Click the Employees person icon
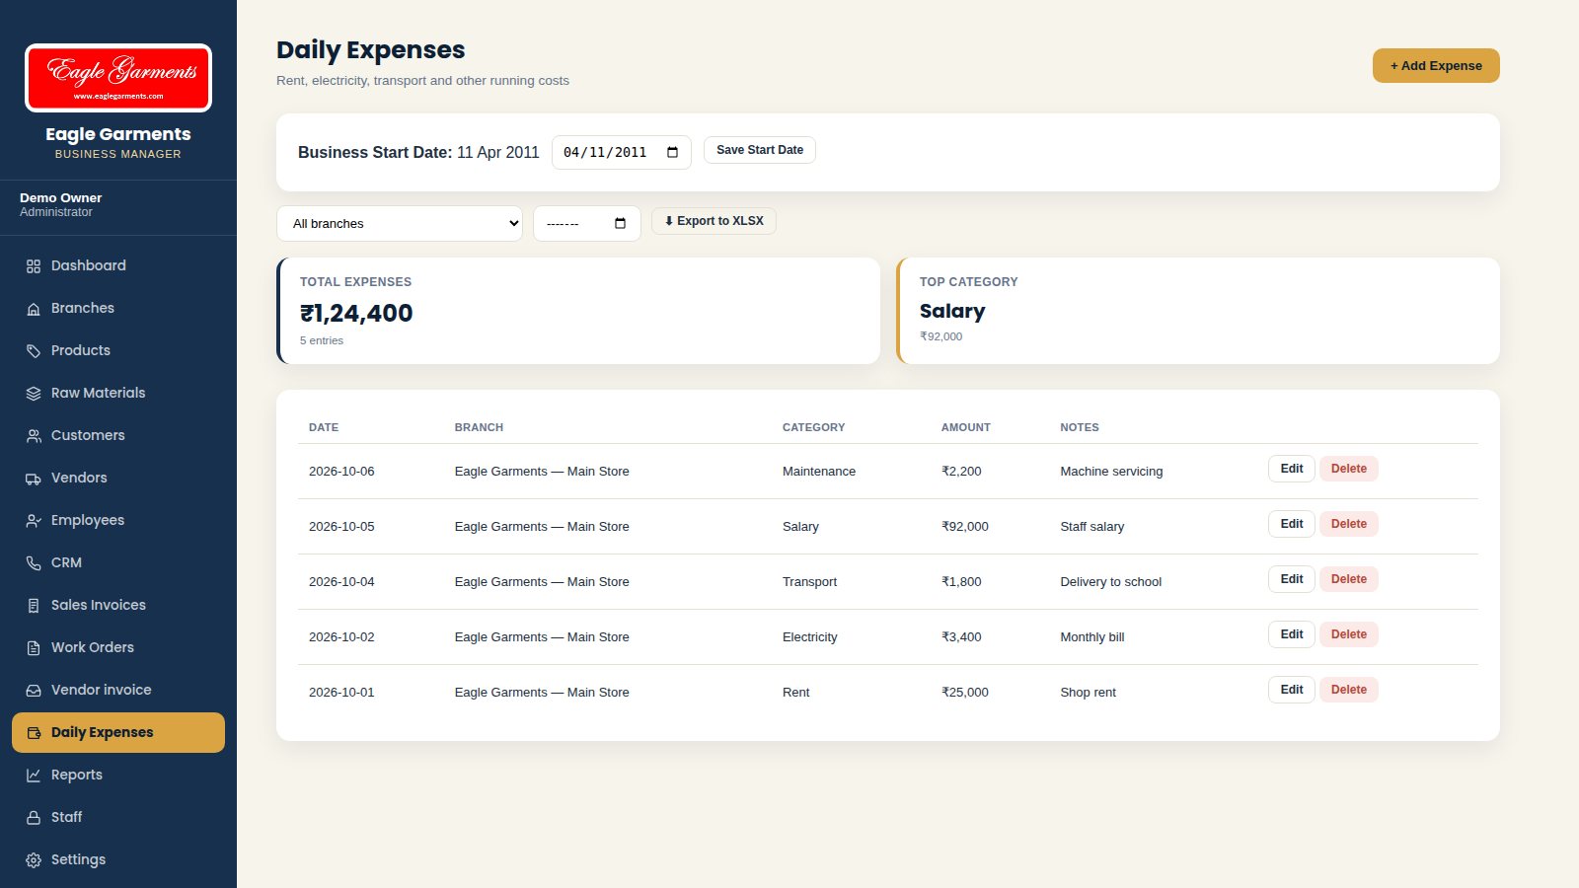 [34, 521]
